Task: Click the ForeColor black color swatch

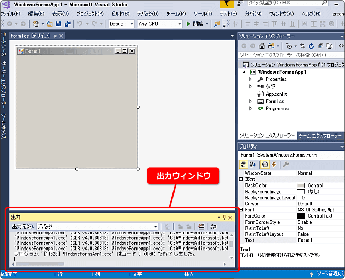Action: click(x=301, y=216)
